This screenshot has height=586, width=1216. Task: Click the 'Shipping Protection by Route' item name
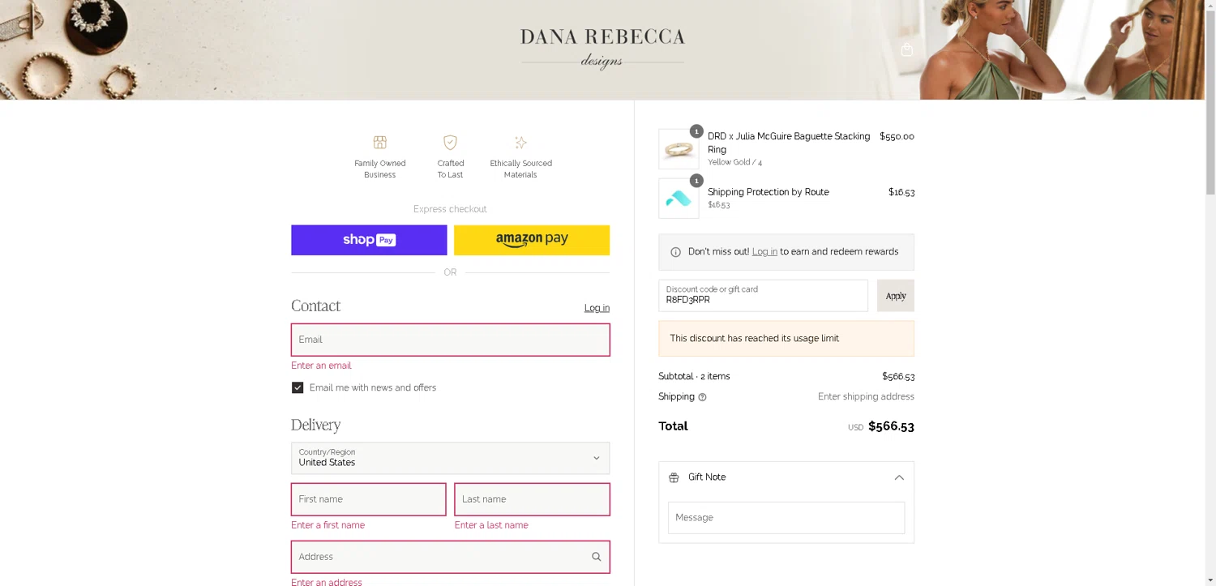click(768, 192)
